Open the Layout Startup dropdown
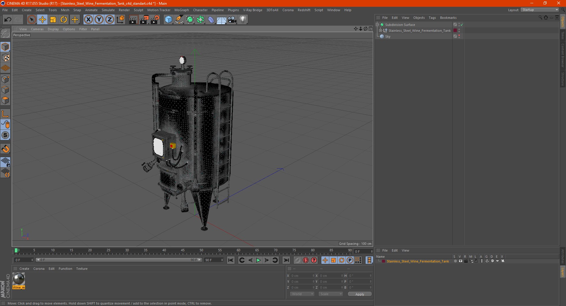 [x=540, y=10]
